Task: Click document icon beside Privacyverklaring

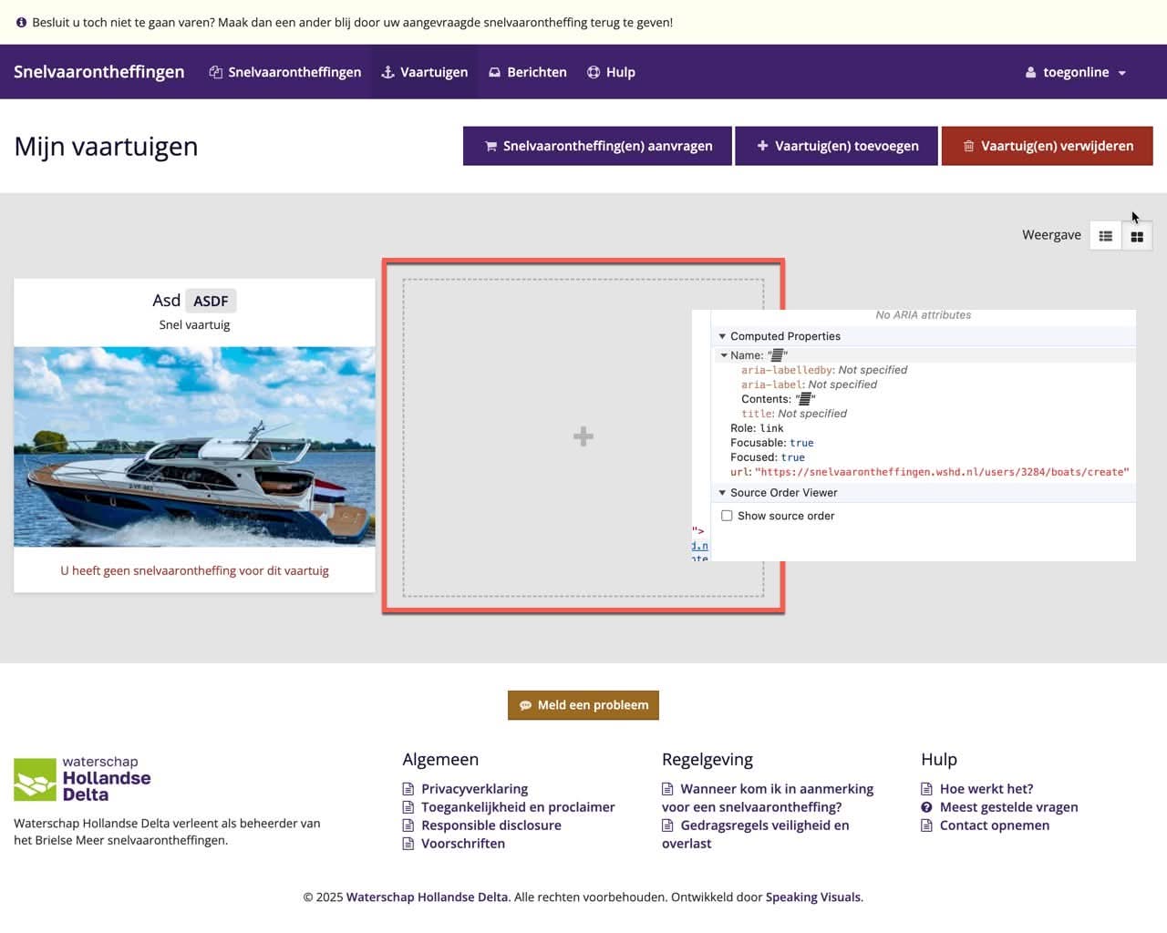Action: pos(408,789)
